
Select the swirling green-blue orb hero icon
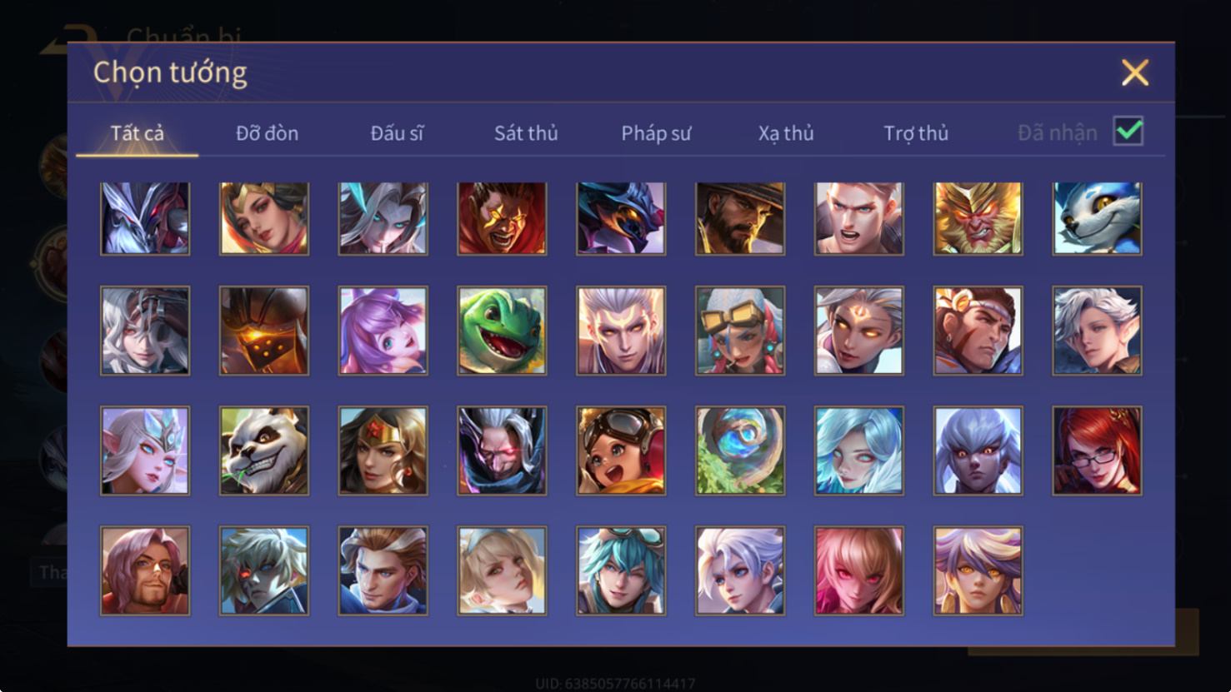pos(740,451)
